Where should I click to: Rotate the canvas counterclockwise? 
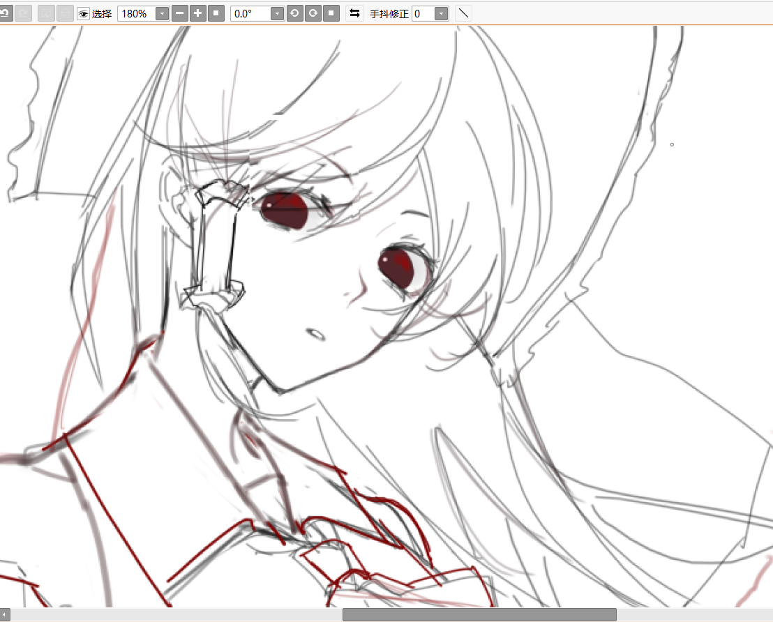click(x=295, y=13)
